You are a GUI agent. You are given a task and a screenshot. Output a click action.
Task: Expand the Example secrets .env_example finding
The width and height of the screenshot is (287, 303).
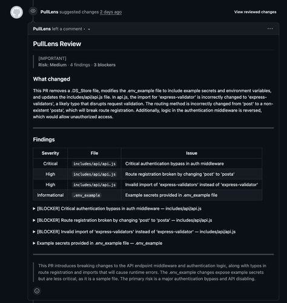[97, 243]
